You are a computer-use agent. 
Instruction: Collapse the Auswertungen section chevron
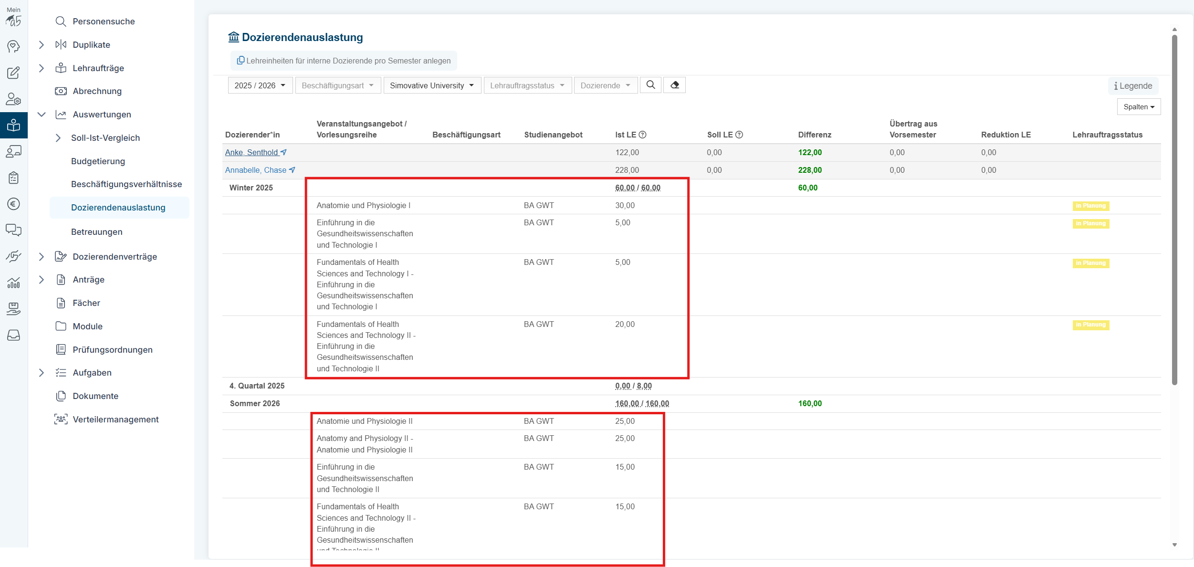pyautogui.click(x=42, y=115)
